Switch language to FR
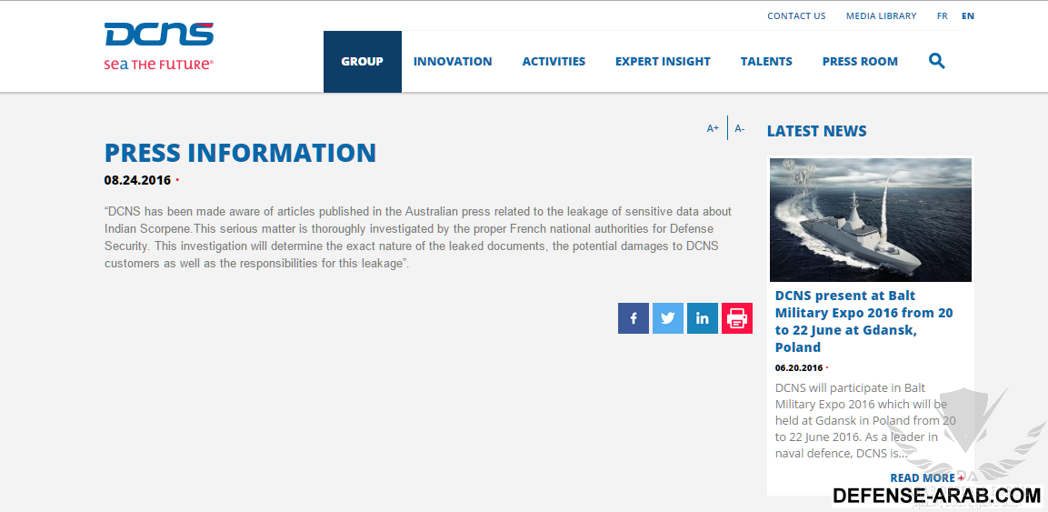Image resolution: width=1048 pixels, height=512 pixels. click(x=943, y=16)
